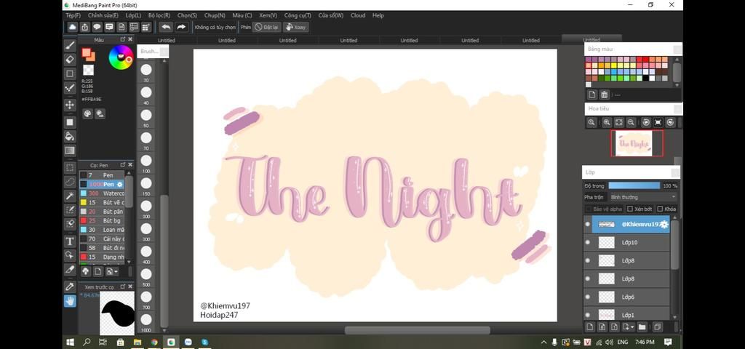Open gear settings of 1000 Pen brush
Screen dimensions: 745x349
(120, 184)
